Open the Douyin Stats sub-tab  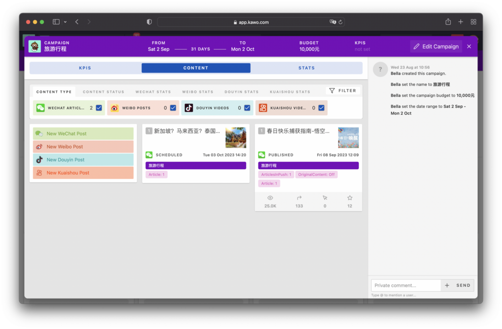coord(241,92)
